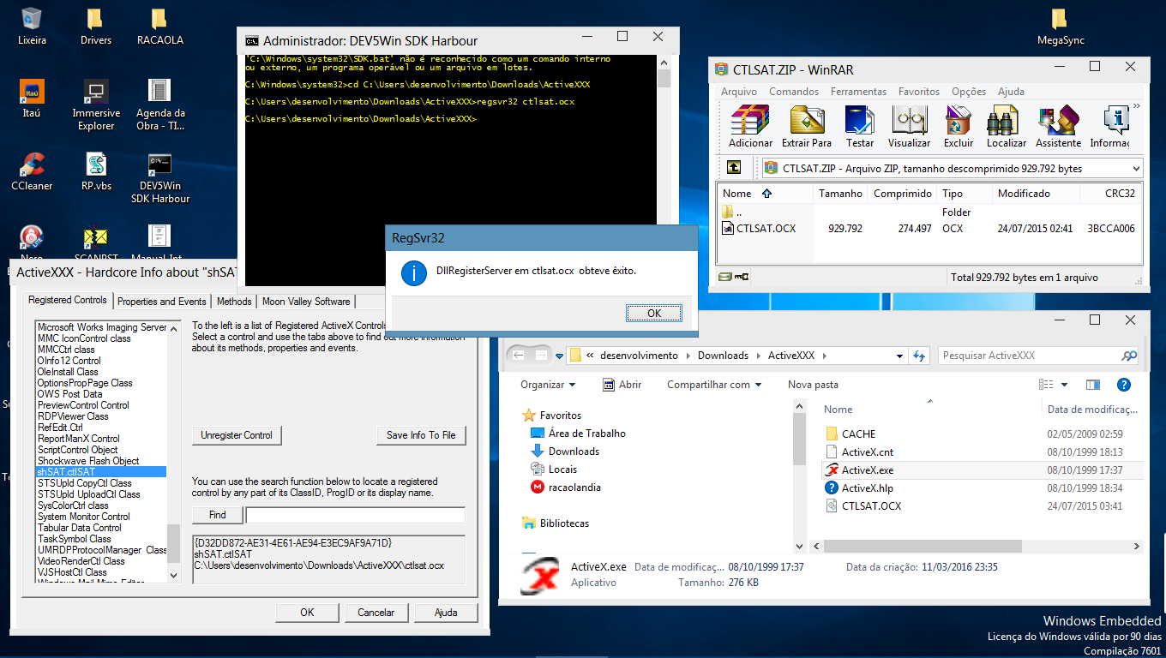The width and height of the screenshot is (1166, 658).
Task: Click the Unregister Control button
Action: 236,435
